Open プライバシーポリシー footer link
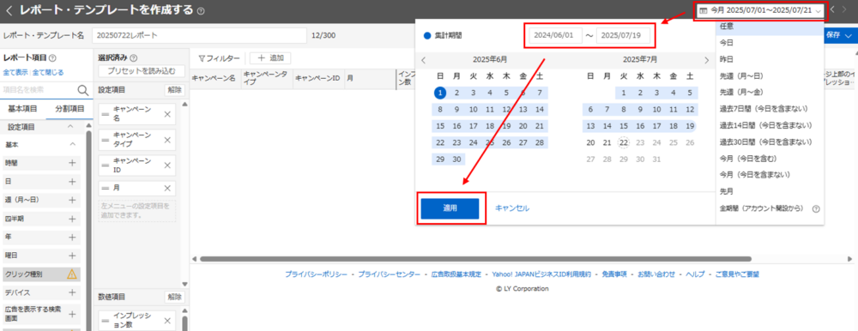The image size is (858, 331). tap(316, 274)
